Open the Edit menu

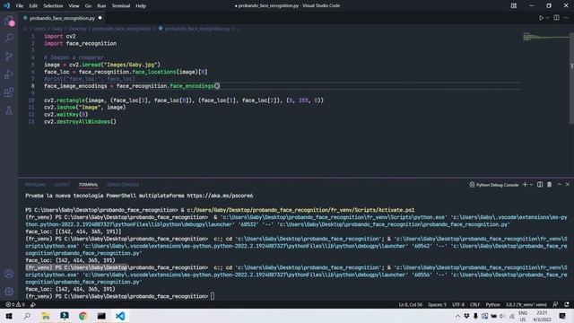pos(33,6)
